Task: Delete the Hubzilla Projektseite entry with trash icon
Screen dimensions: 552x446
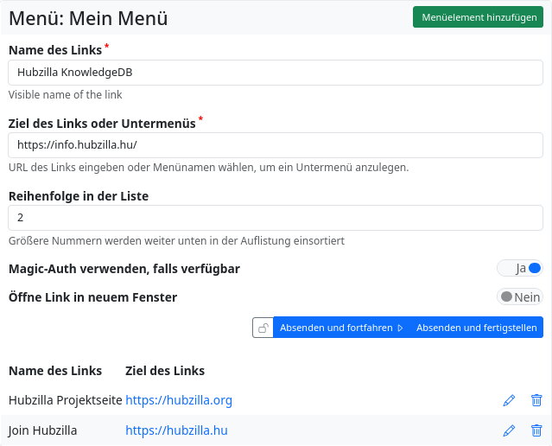Action: point(536,400)
